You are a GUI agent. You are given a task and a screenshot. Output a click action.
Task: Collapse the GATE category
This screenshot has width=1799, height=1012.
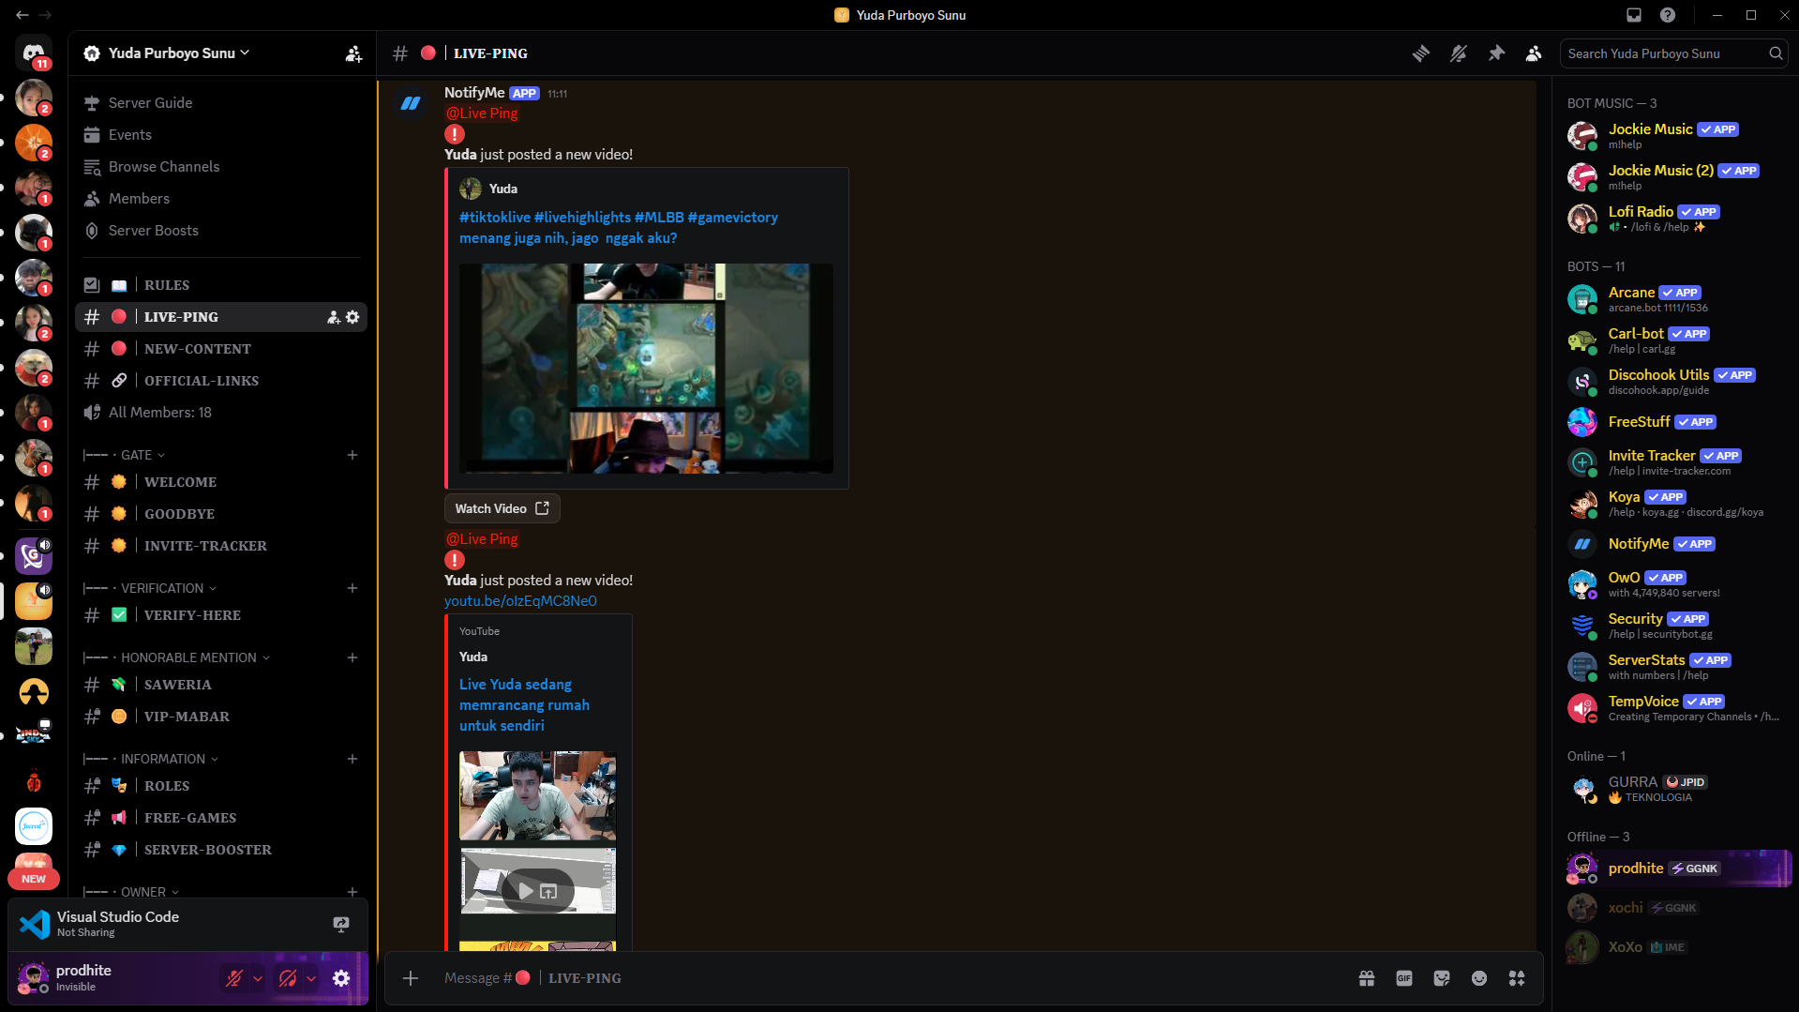[125, 455]
